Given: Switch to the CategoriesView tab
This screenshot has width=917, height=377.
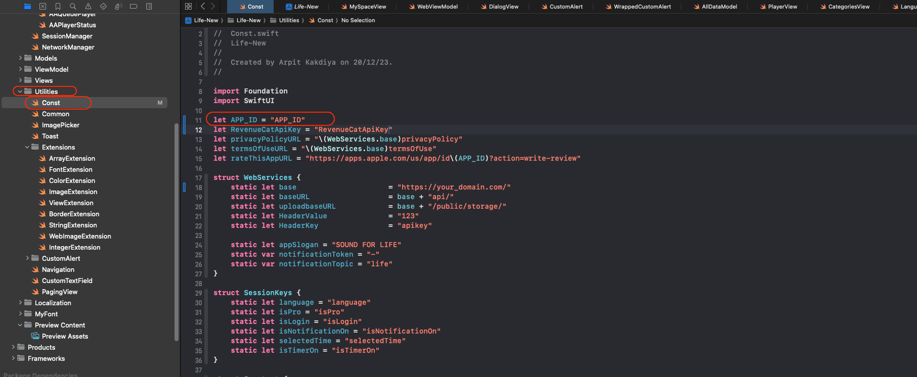Looking at the screenshot, I should click(x=845, y=7).
